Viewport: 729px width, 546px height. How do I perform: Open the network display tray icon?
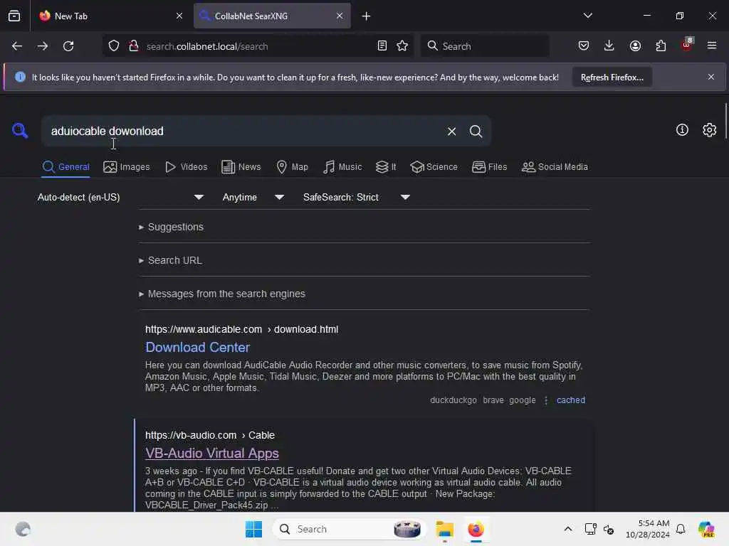(x=590, y=529)
